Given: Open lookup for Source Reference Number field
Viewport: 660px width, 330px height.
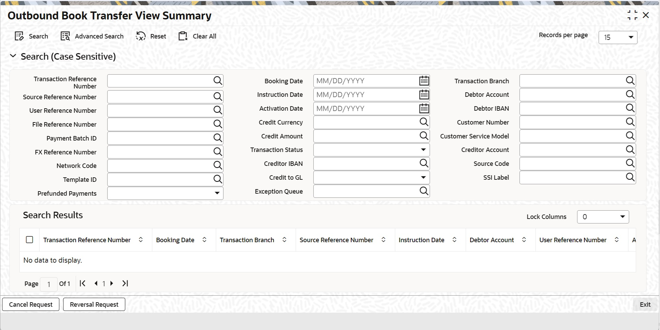Looking at the screenshot, I should 218,97.
